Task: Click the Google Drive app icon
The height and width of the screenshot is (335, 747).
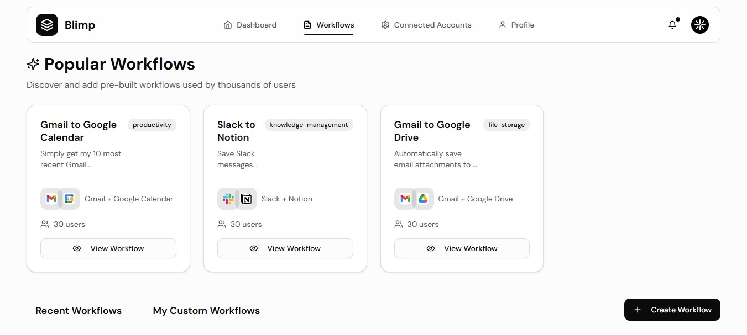Action: coord(423,199)
